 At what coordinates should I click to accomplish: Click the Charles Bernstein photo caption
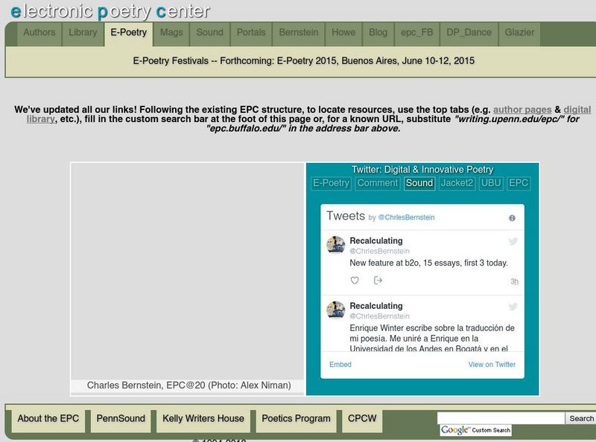click(189, 385)
